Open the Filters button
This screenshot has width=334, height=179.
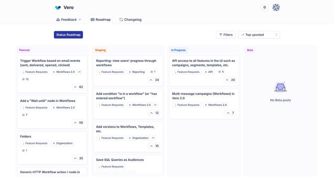(226, 35)
